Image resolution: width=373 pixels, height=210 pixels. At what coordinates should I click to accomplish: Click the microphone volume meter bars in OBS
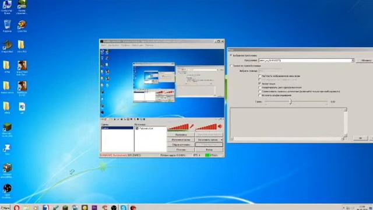pyautogui.click(x=178, y=127)
